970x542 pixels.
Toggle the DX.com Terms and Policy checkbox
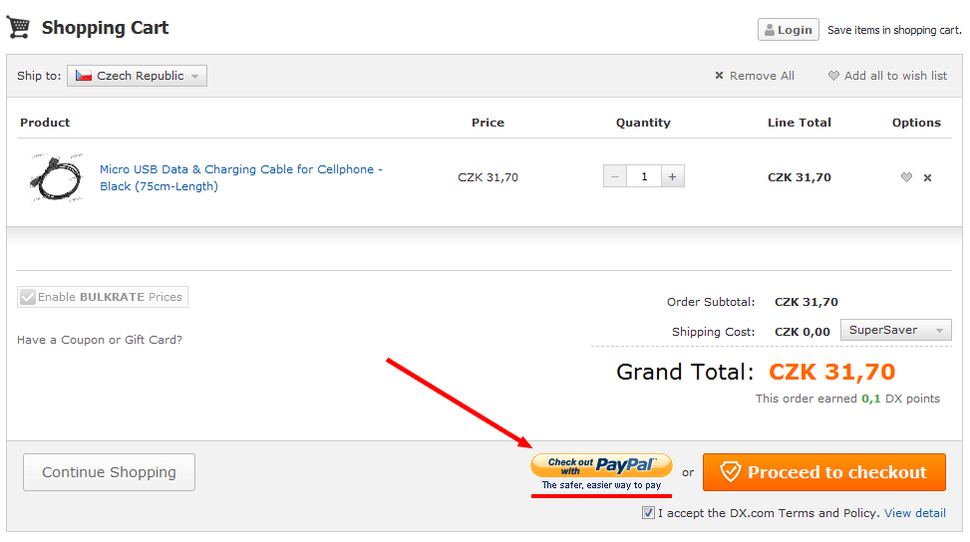pos(648,513)
